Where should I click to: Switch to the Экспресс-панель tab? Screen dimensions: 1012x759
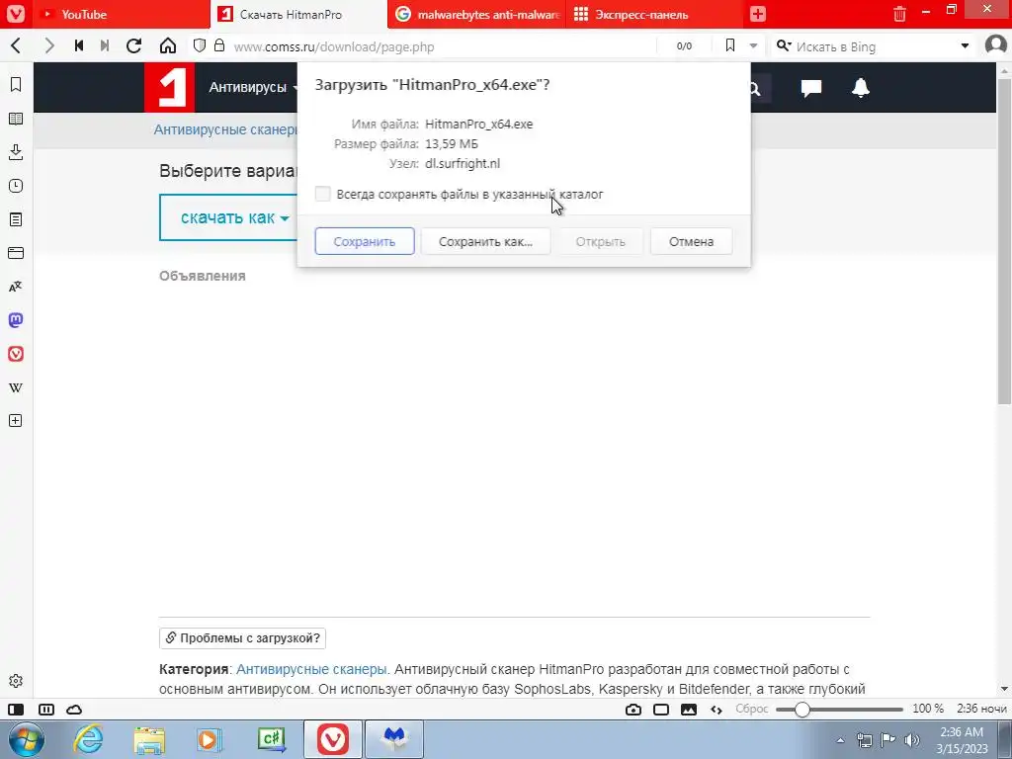(654, 14)
